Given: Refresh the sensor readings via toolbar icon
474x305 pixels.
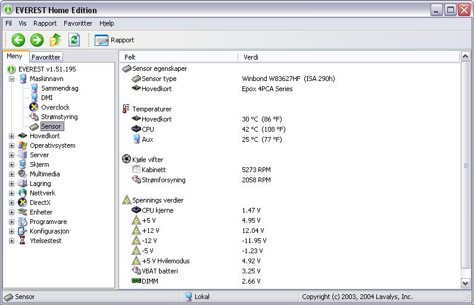Looking at the screenshot, I should [74, 40].
